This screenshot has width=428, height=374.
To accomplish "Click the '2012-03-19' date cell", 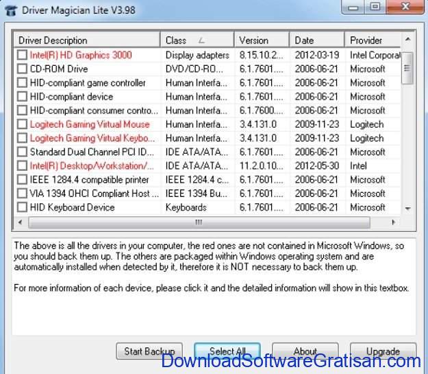I will [x=317, y=55].
